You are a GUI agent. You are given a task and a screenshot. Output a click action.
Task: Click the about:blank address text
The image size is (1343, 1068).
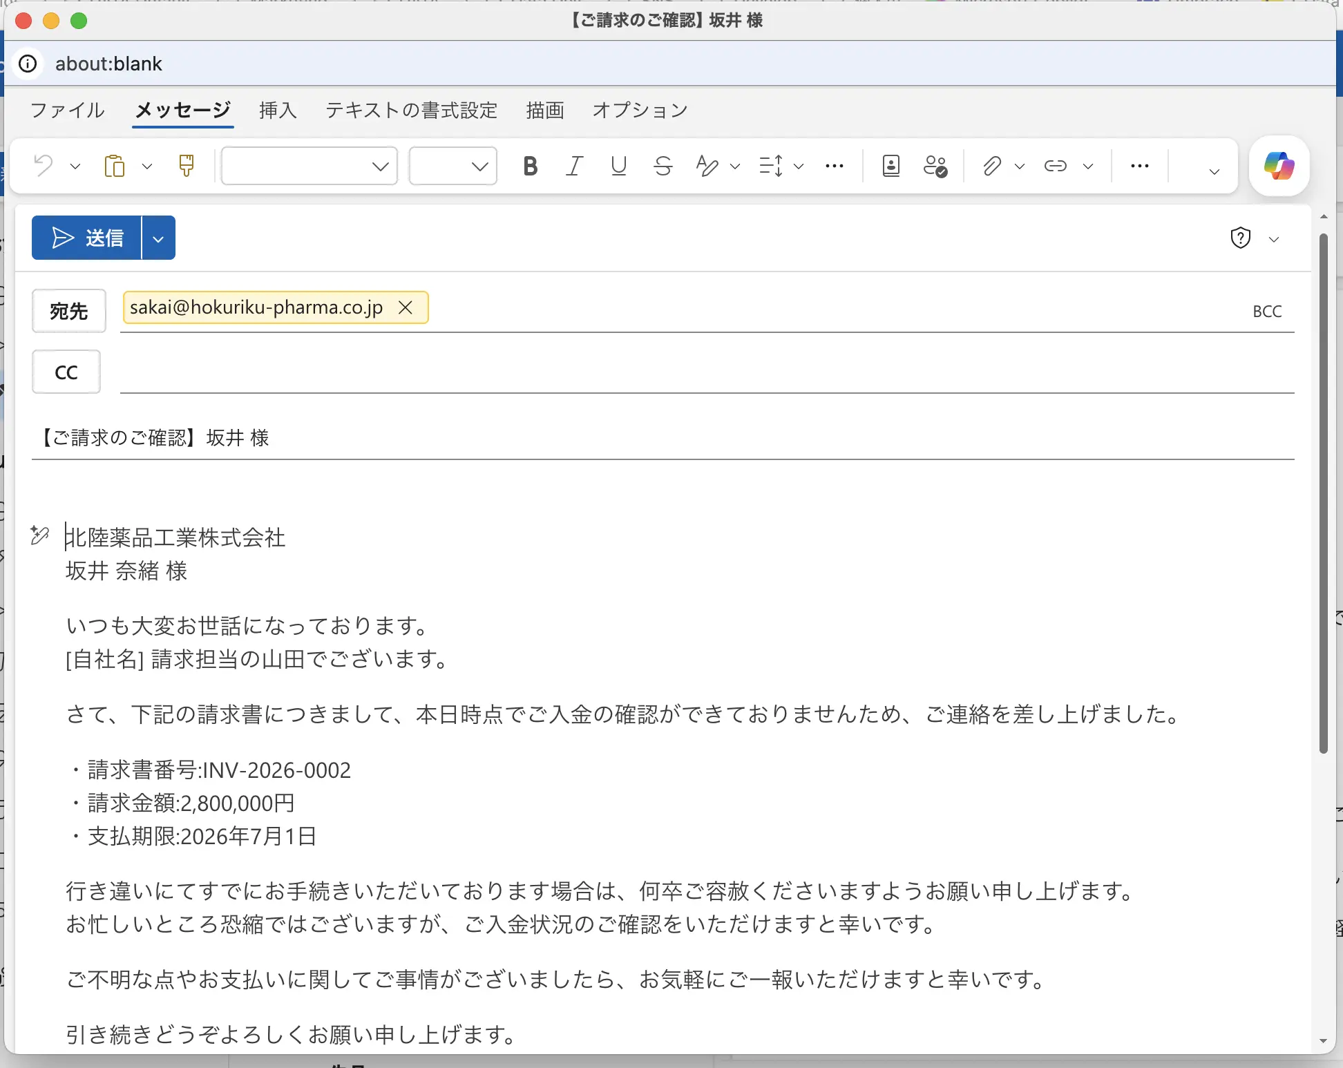pyautogui.click(x=108, y=64)
